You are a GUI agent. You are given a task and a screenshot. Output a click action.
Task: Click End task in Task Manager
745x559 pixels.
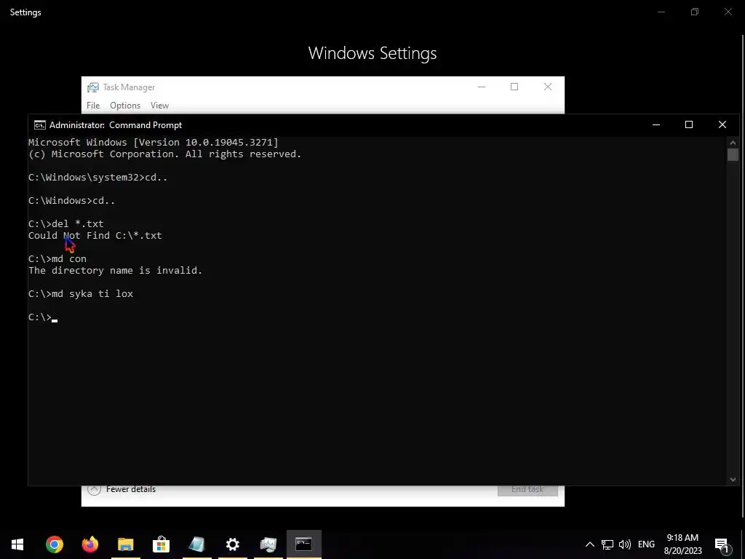pos(527,490)
